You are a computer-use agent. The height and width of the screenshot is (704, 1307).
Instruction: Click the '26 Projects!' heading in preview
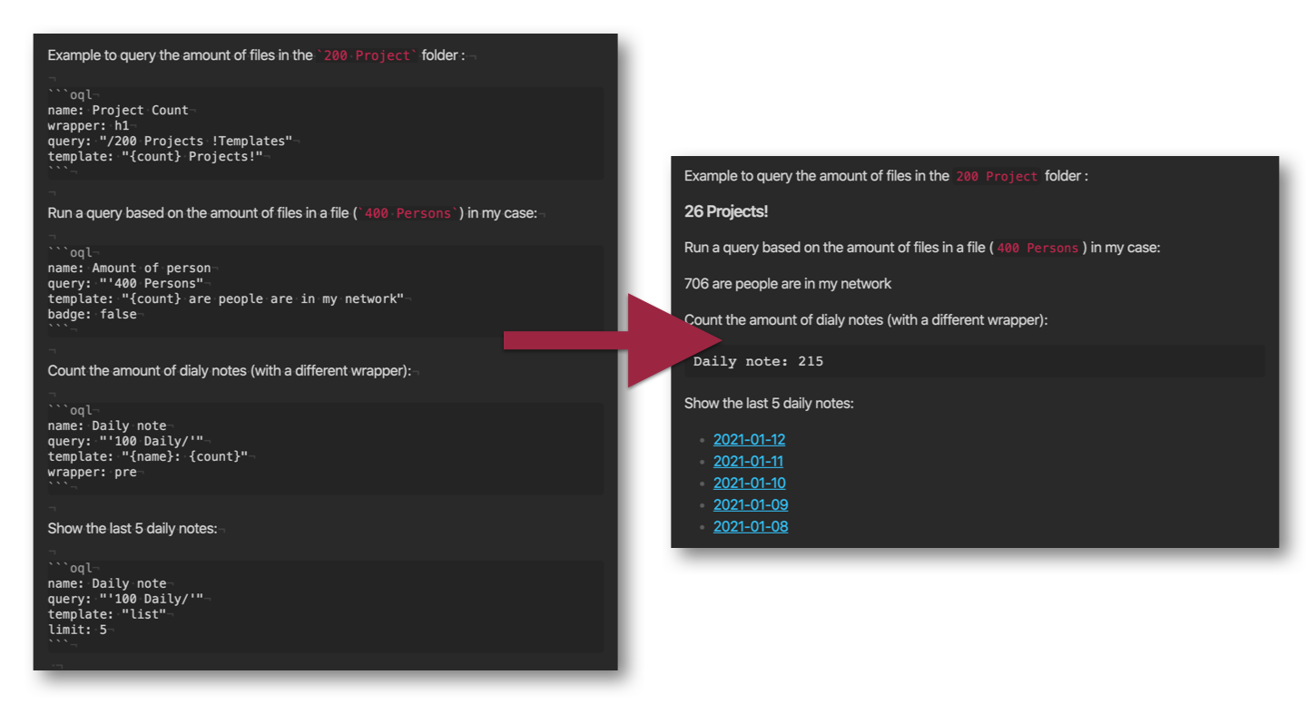click(x=726, y=211)
